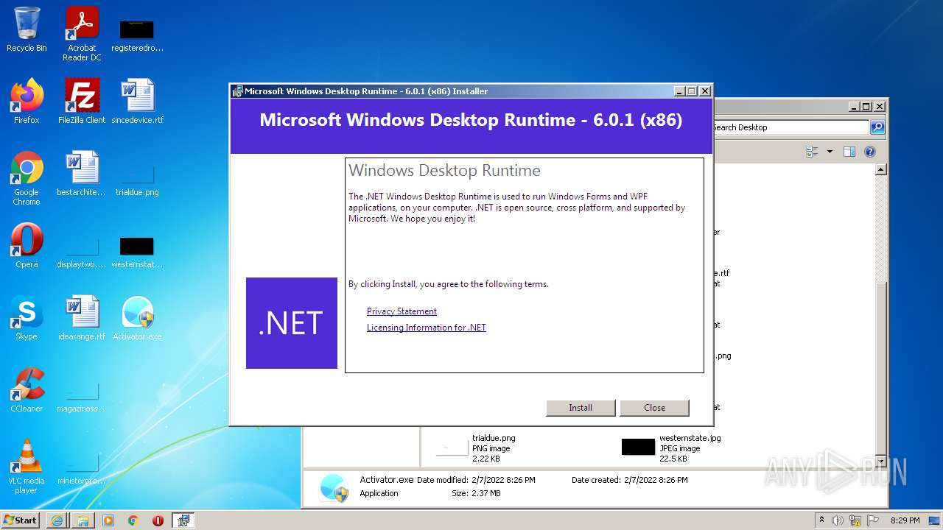The height and width of the screenshot is (530, 943).
Task: Focus the Search Desktop input field
Action: 790,127
